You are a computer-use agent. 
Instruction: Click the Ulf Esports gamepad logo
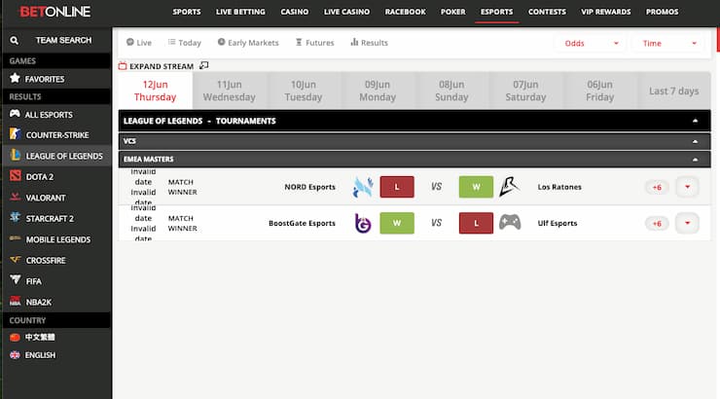(x=510, y=222)
